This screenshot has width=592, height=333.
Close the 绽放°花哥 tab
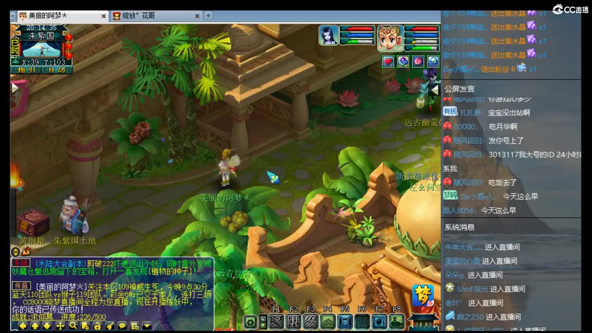coord(197,16)
